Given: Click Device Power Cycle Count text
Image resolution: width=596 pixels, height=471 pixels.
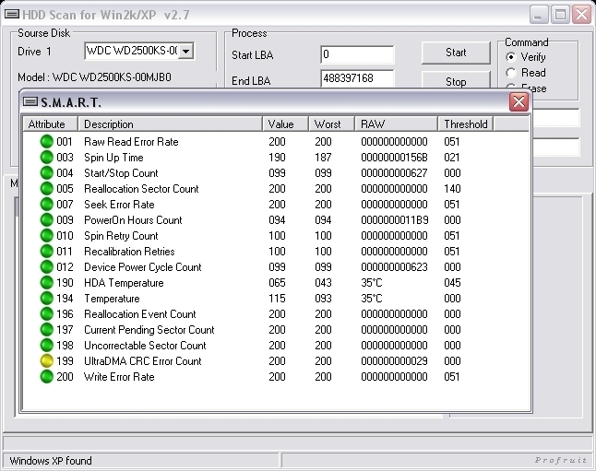Looking at the screenshot, I should click(142, 267).
